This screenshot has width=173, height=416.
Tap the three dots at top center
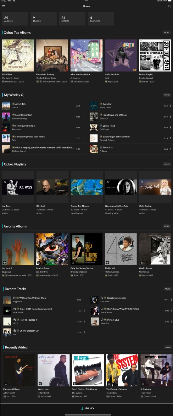pyautogui.click(x=87, y=1)
